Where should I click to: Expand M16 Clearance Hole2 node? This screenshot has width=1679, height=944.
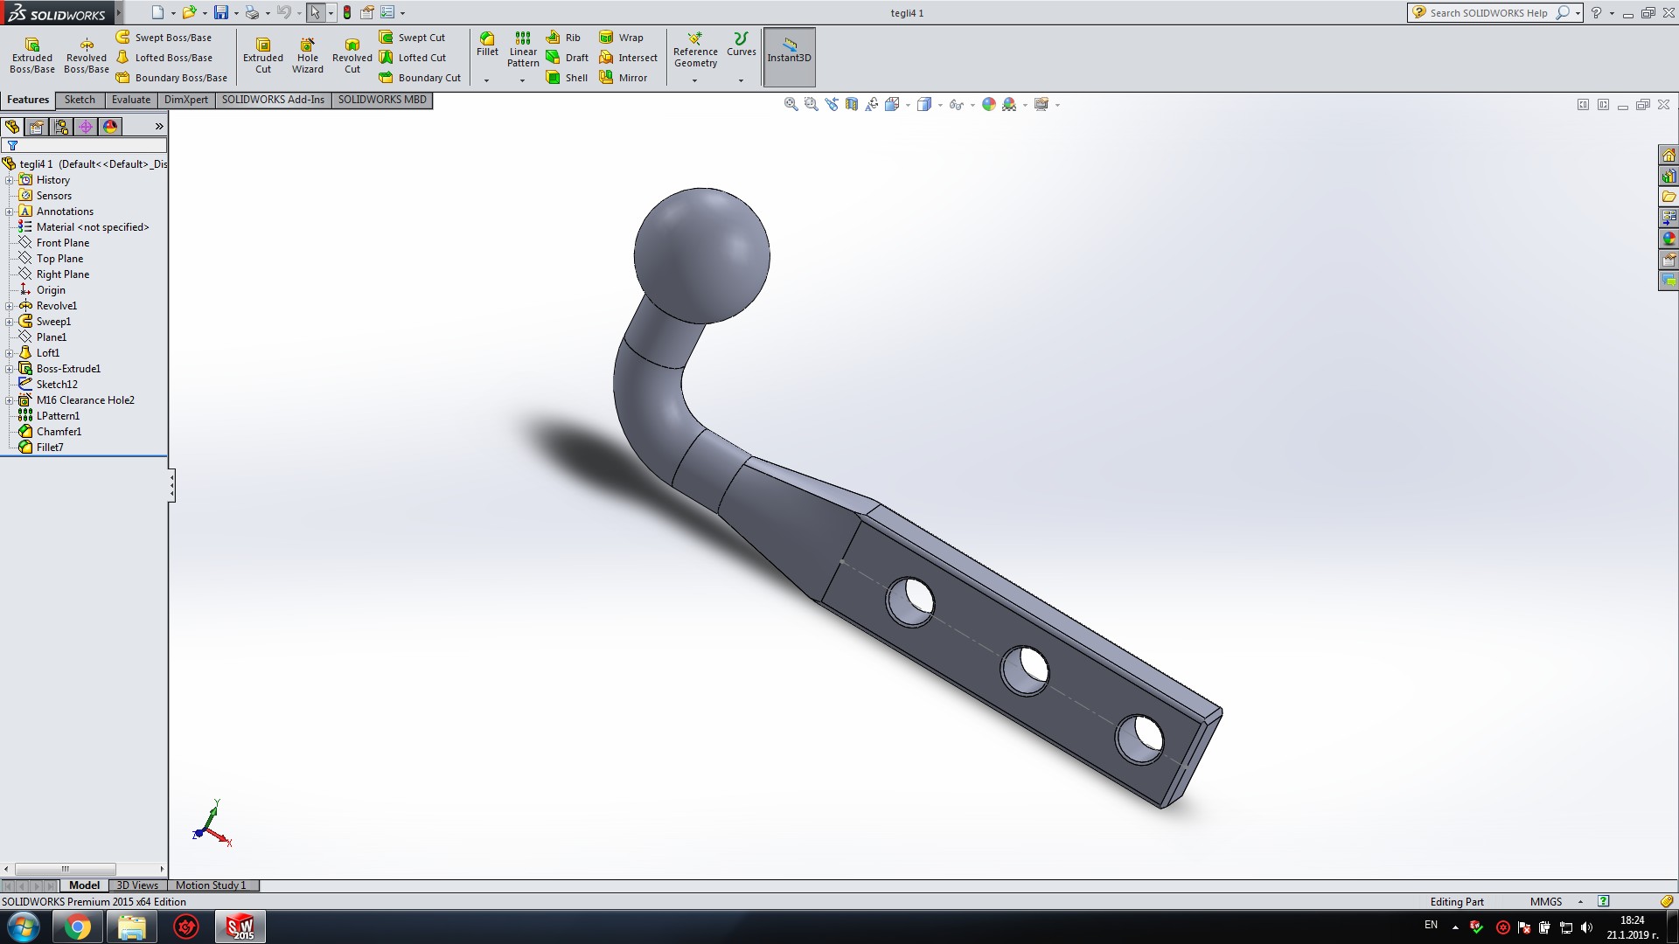point(10,400)
